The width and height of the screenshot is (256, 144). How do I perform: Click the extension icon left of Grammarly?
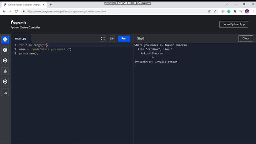pos(223,11)
